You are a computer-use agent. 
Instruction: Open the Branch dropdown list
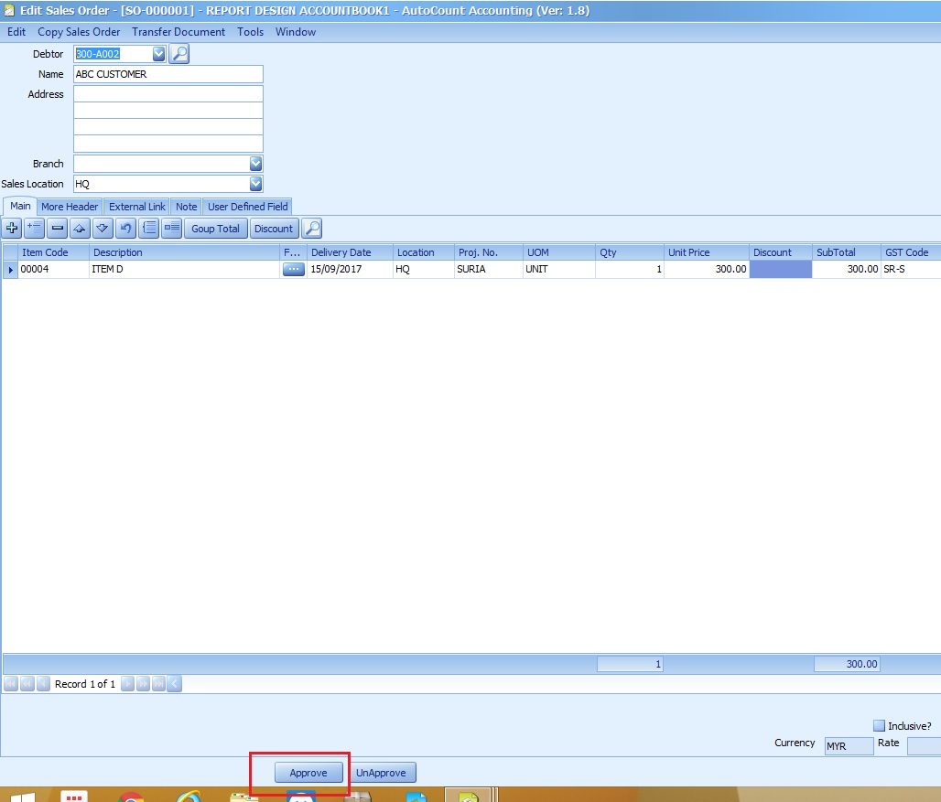(255, 164)
